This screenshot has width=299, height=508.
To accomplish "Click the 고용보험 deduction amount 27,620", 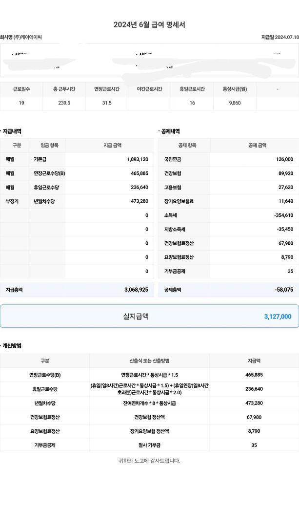I will [x=285, y=188].
